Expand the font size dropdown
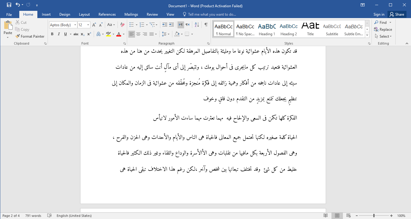The height and width of the screenshot is (219, 411). pos(88,25)
